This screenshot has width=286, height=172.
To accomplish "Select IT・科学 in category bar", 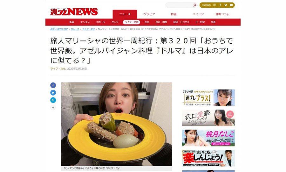I will point(200,22).
